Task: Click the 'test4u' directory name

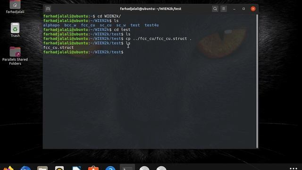Action: (151, 25)
